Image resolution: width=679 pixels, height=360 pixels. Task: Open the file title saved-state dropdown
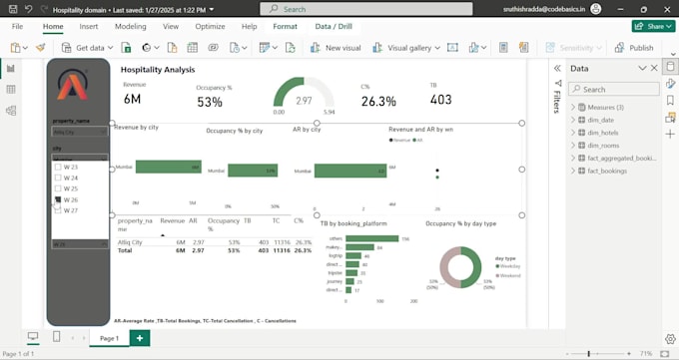tap(212, 10)
